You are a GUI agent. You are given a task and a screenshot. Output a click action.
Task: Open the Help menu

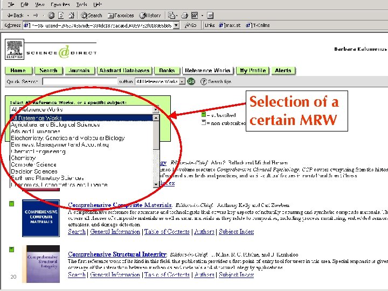coord(98,4)
